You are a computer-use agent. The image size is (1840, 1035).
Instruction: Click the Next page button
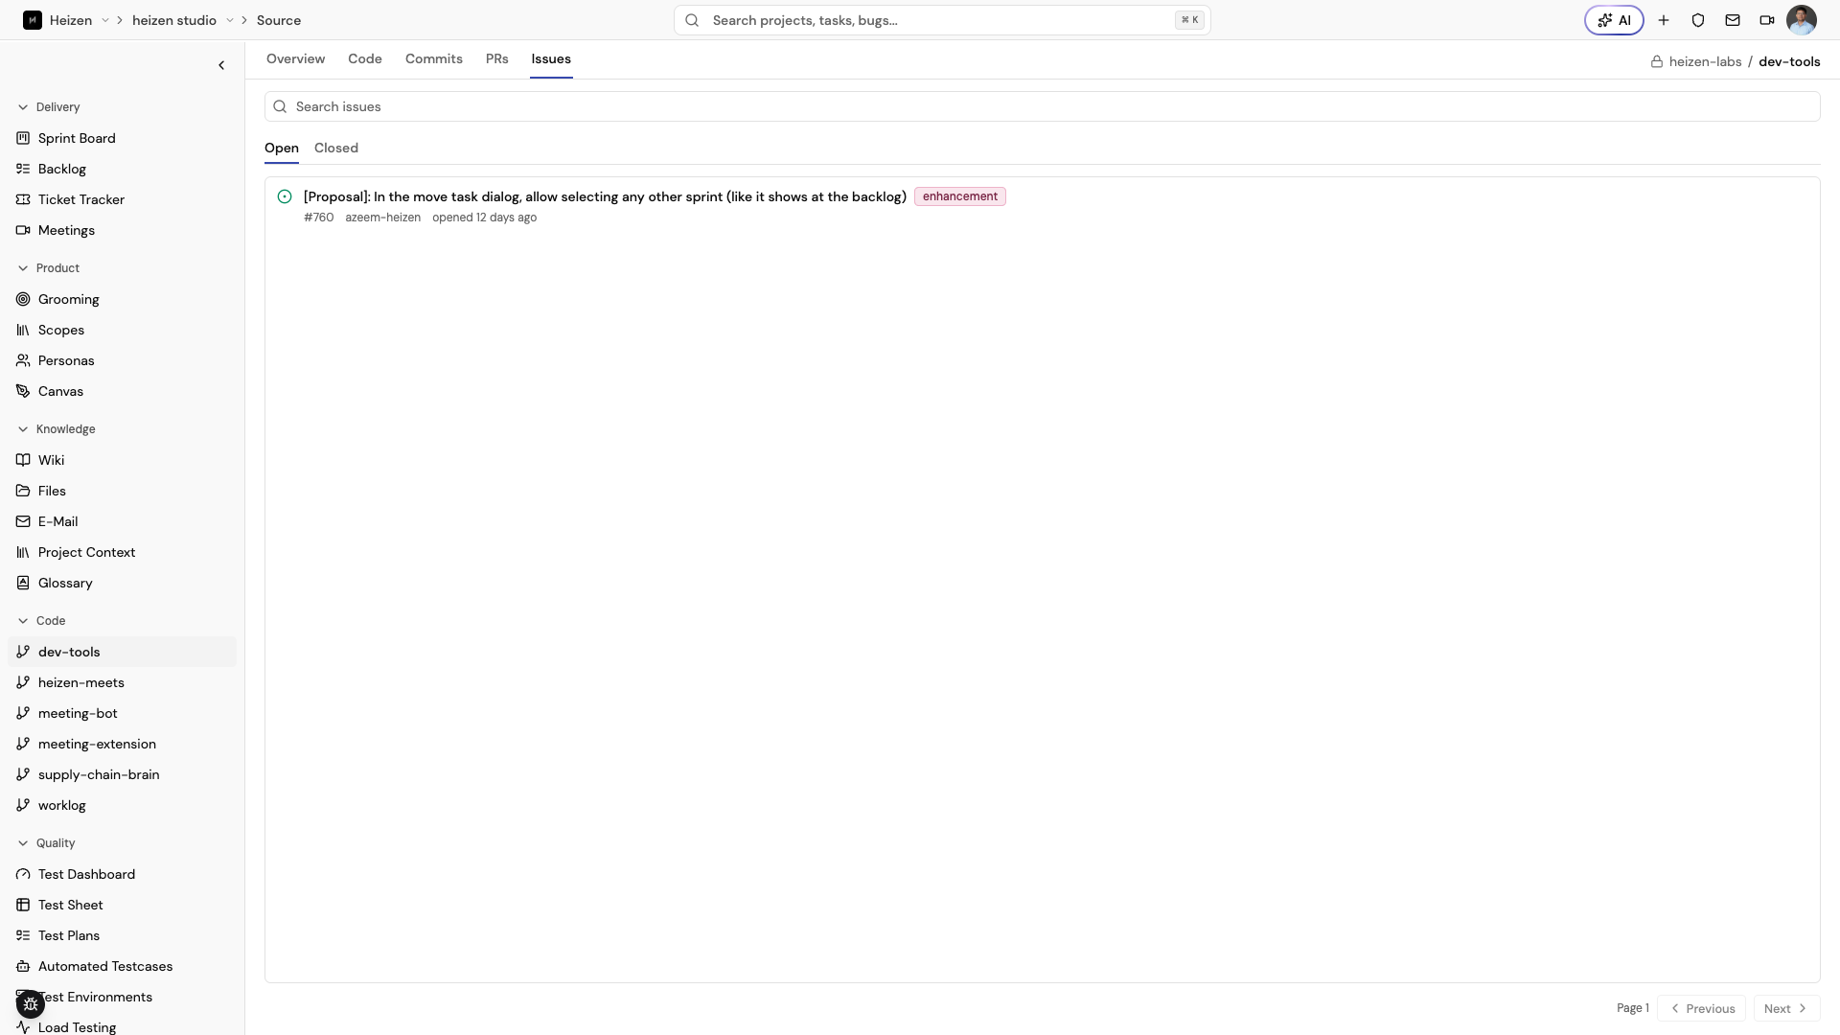tap(1786, 1008)
